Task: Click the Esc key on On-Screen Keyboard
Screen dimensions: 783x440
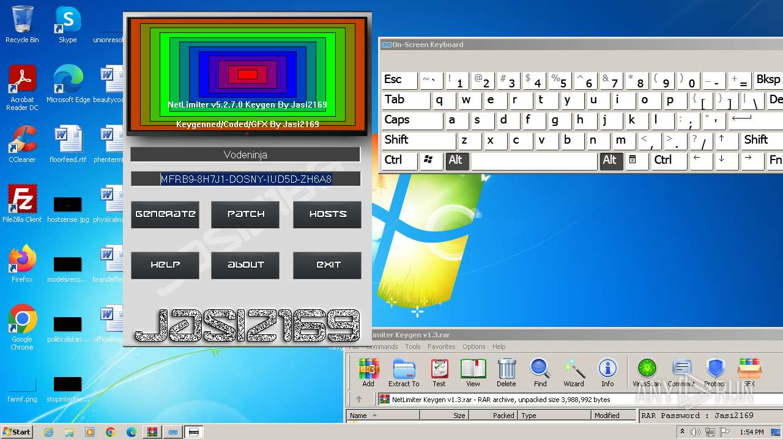Action: (399, 80)
